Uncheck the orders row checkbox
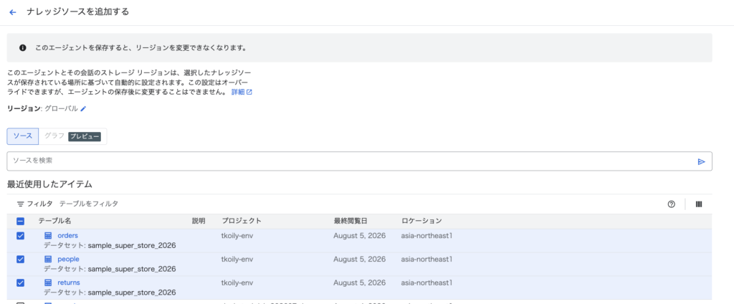Image resolution: width=734 pixels, height=304 pixels. click(21, 236)
